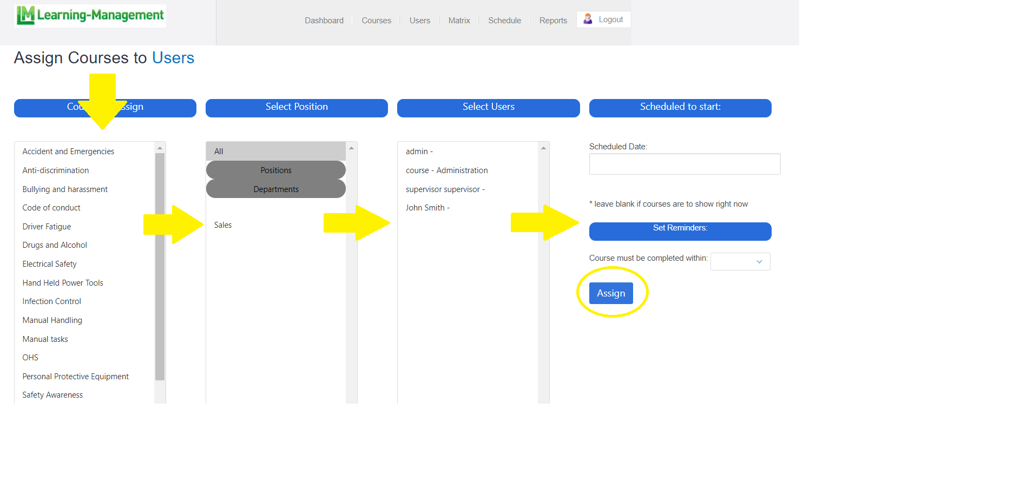Image resolution: width=1020 pixels, height=488 pixels.
Task: Select the Sales position
Action: click(x=223, y=225)
